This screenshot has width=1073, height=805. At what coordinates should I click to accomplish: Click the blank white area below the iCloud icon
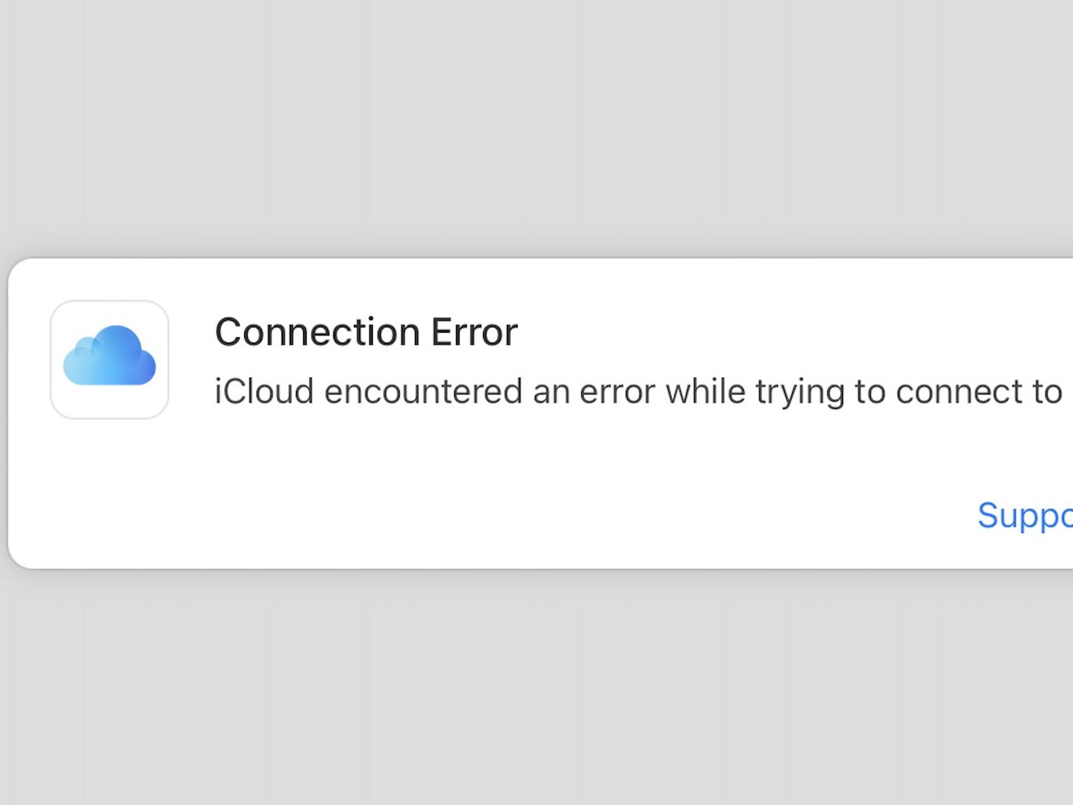pyautogui.click(x=109, y=490)
